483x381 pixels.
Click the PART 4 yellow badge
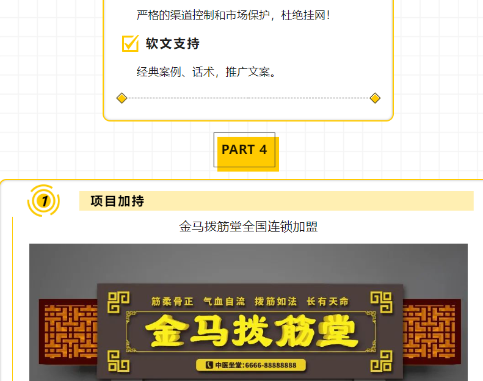246,152
